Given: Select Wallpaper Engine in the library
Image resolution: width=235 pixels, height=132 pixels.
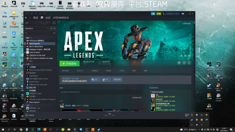Looking at the screenshot, I should coord(40,49).
